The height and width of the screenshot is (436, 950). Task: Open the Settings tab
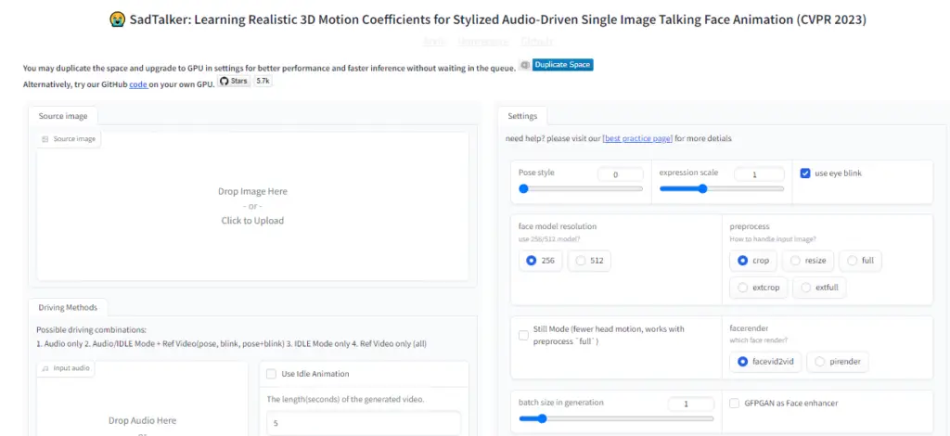(x=522, y=116)
